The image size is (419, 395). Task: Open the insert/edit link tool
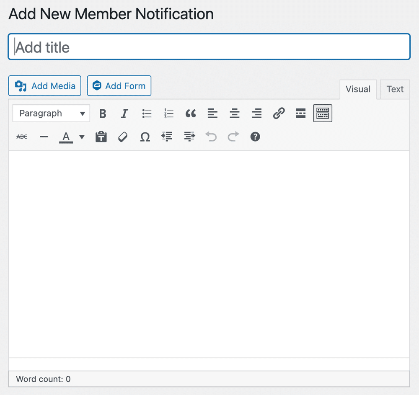click(279, 114)
